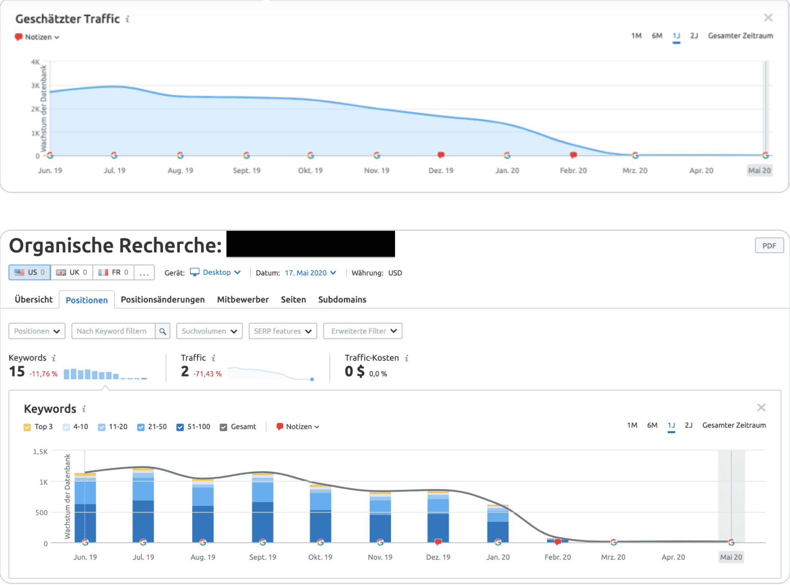Click red note marker at Febr. 20 in keywords chart
Screen dimensions: 790x585
pyautogui.click(x=558, y=542)
